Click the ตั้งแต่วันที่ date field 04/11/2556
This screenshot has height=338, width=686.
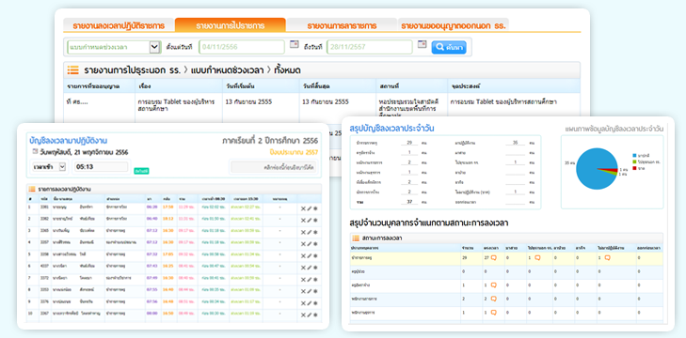point(242,47)
